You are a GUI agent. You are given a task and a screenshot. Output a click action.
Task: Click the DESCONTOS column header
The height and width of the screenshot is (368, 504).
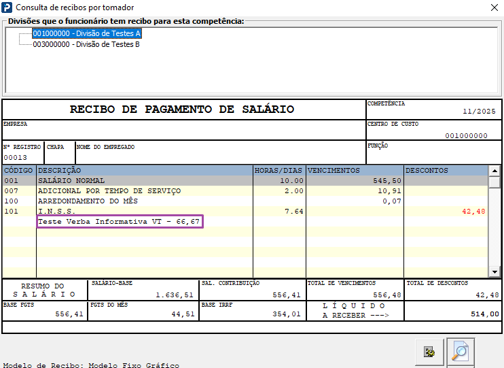pos(446,170)
